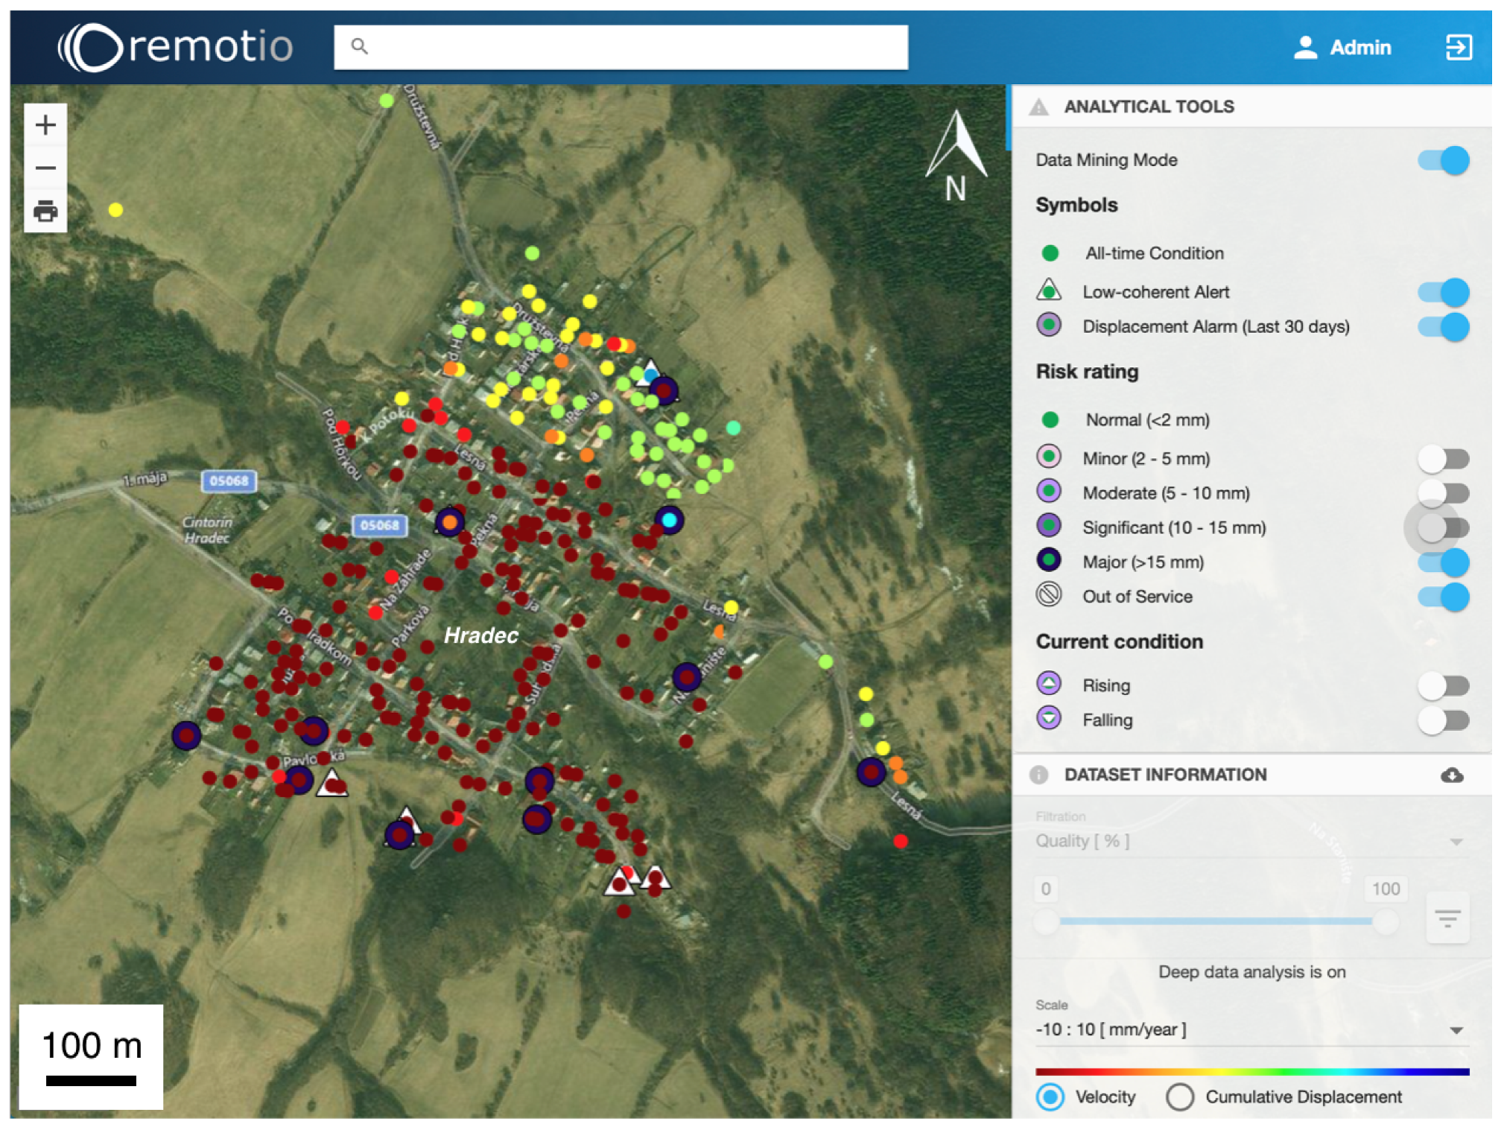The height and width of the screenshot is (1130, 1504).
Task: Click the remotio logo link
Action: tap(176, 47)
